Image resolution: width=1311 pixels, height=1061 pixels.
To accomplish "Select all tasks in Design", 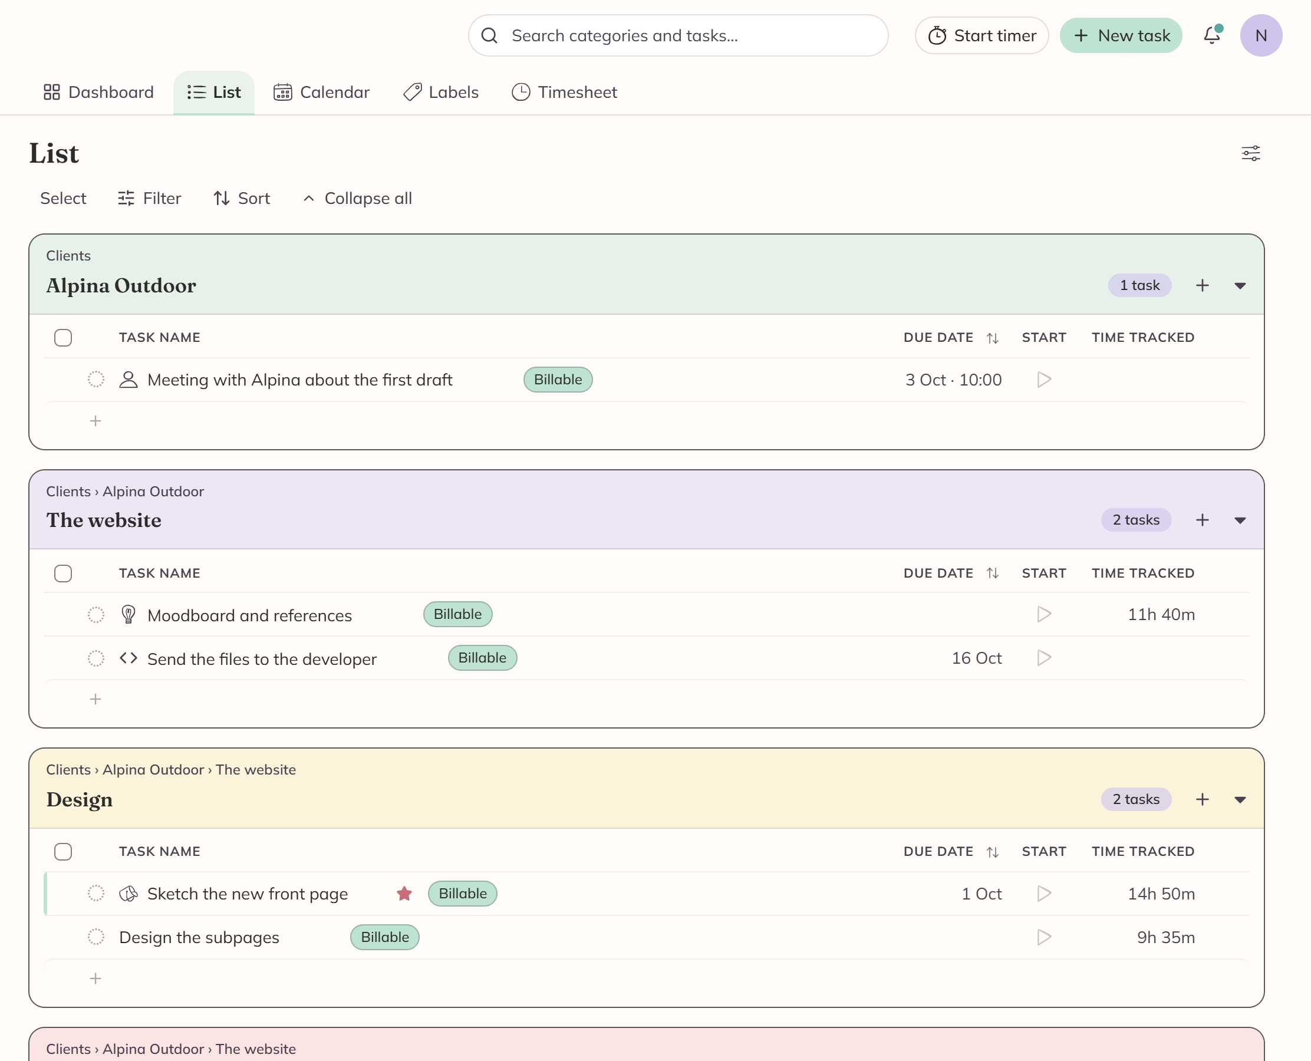I will (63, 852).
